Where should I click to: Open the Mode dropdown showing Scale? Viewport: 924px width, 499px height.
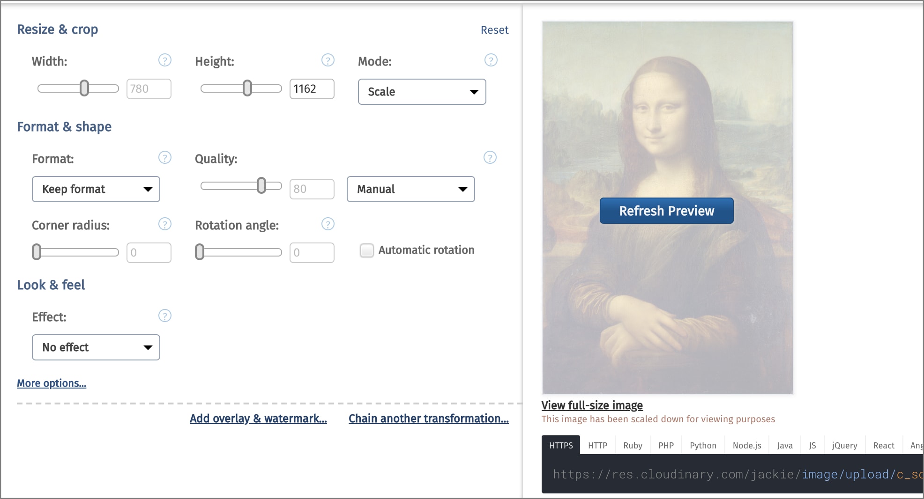tap(422, 92)
